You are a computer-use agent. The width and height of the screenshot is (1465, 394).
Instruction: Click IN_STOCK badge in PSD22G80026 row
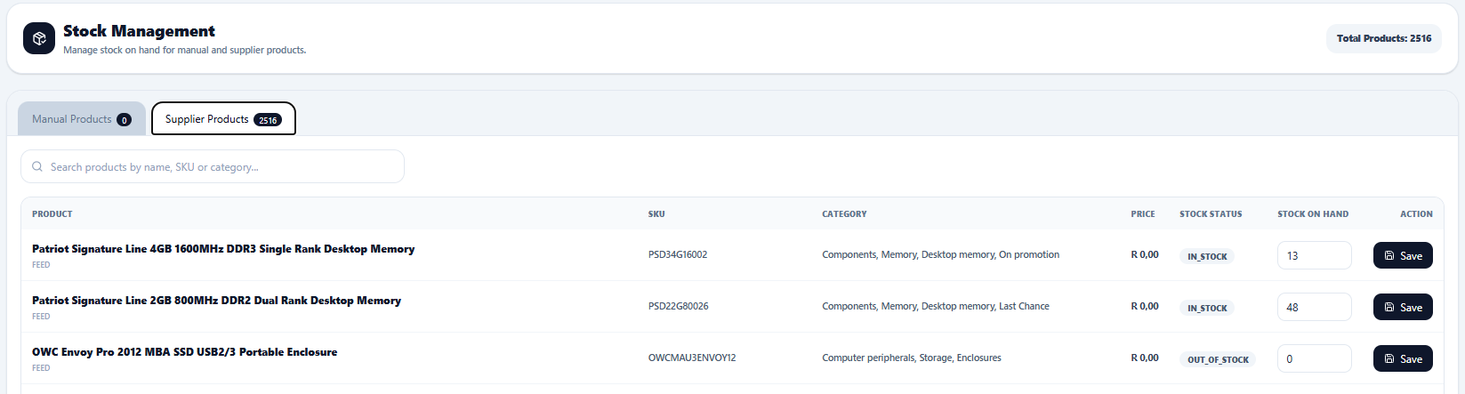[x=1207, y=308]
